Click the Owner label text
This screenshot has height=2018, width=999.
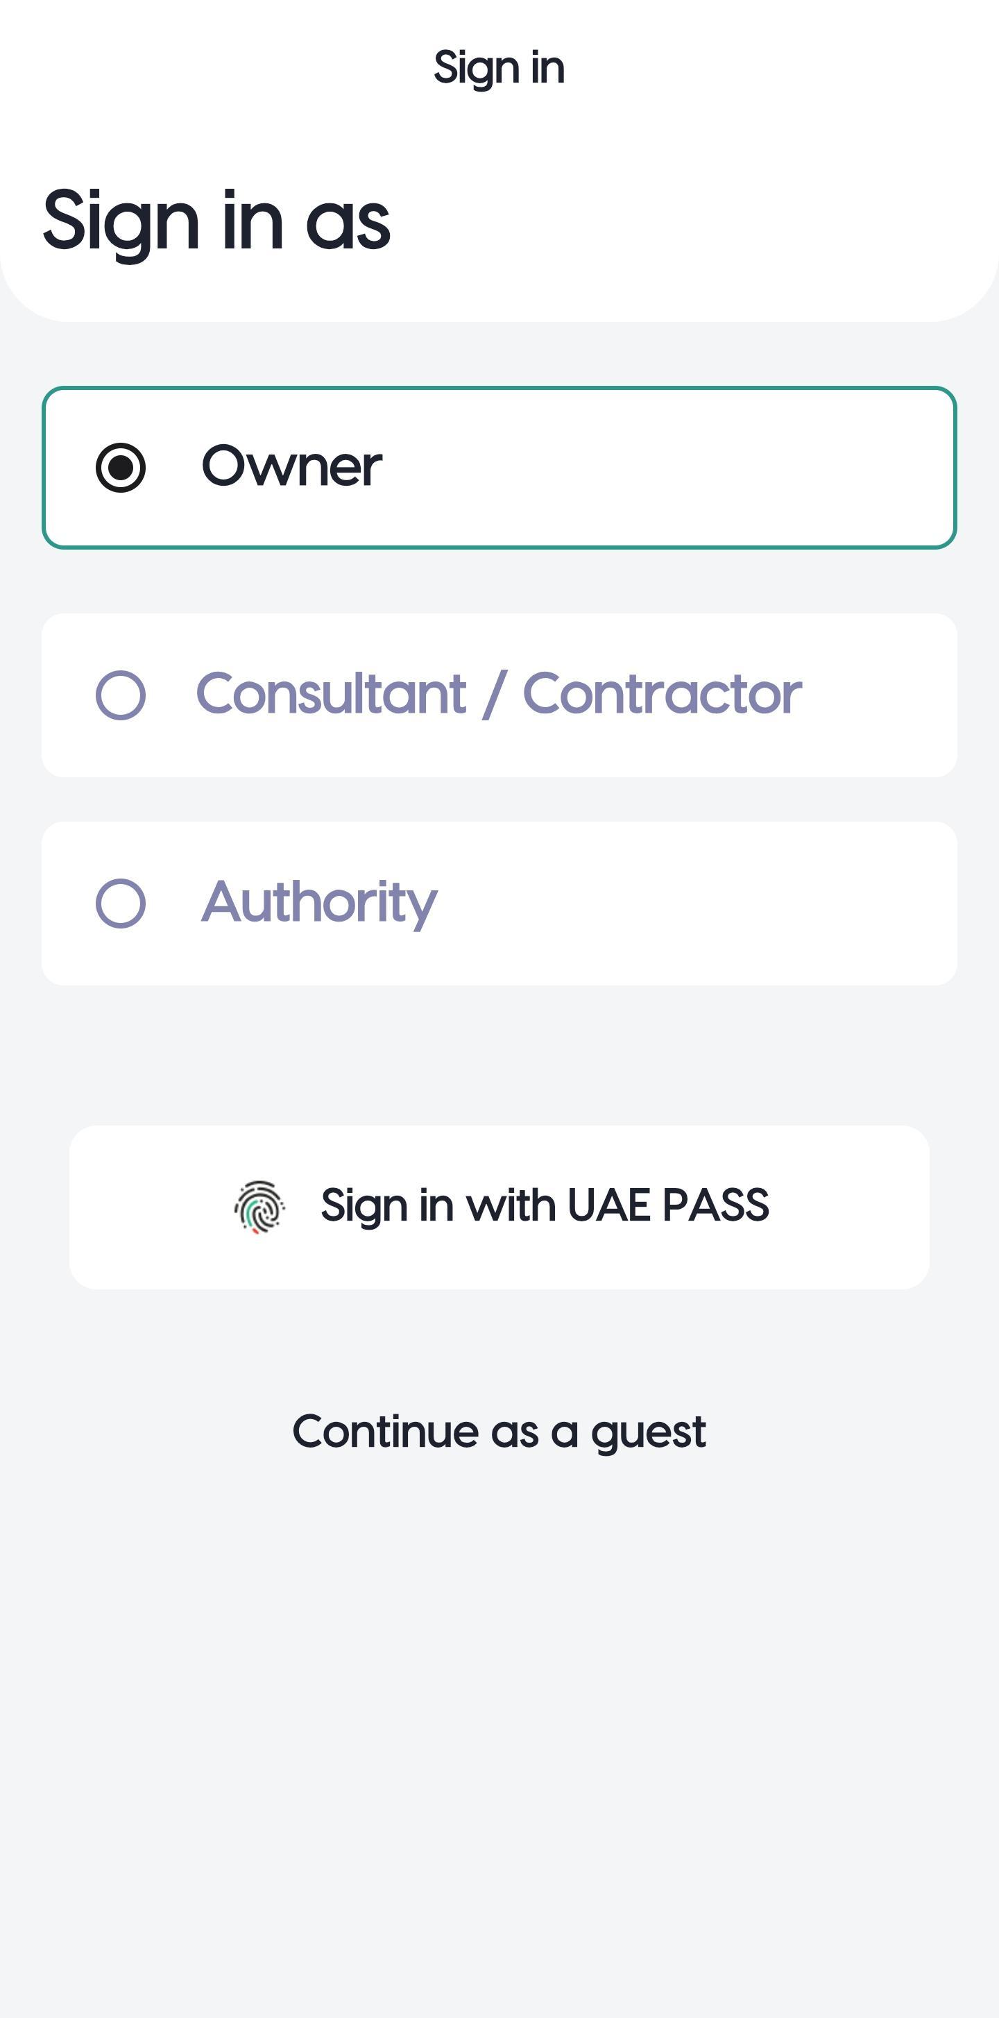(x=292, y=466)
